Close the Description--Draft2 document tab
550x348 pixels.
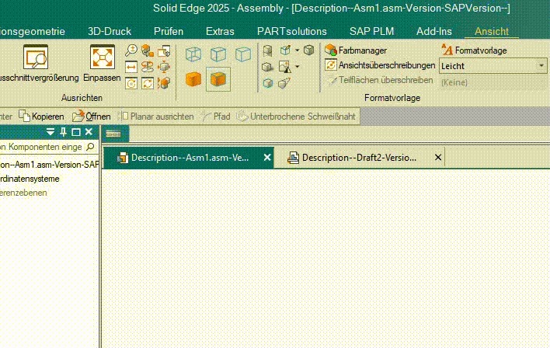[438, 158]
